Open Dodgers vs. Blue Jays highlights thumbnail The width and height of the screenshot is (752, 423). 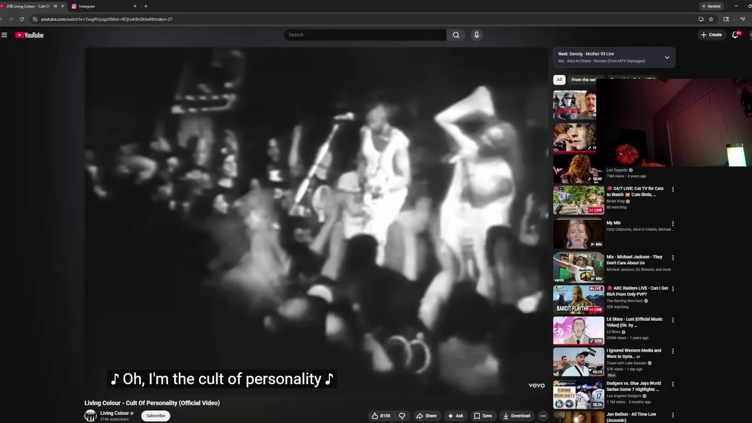point(579,395)
